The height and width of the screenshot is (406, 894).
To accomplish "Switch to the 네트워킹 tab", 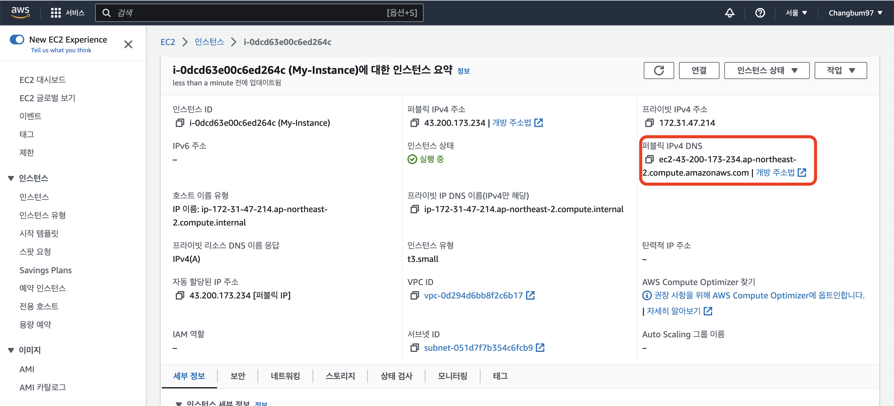I will (285, 376).
